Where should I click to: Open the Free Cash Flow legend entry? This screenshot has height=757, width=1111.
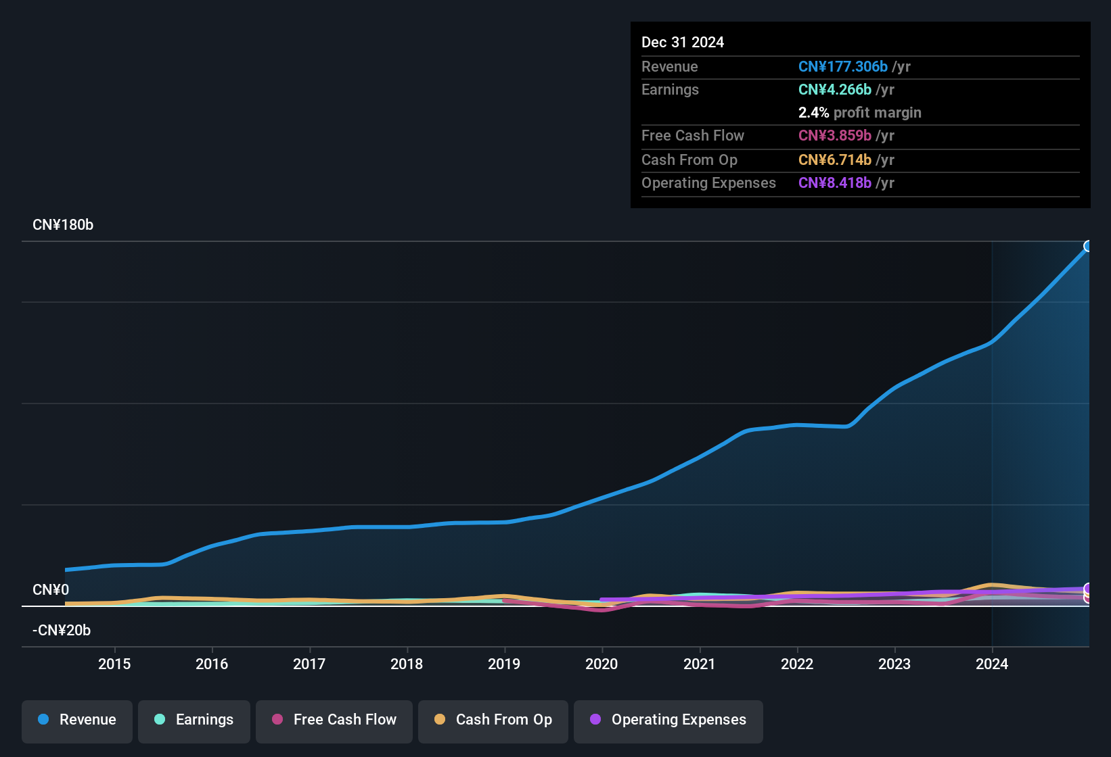click(x=334, y=720)
